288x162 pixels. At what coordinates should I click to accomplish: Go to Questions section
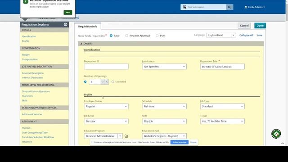27,96
